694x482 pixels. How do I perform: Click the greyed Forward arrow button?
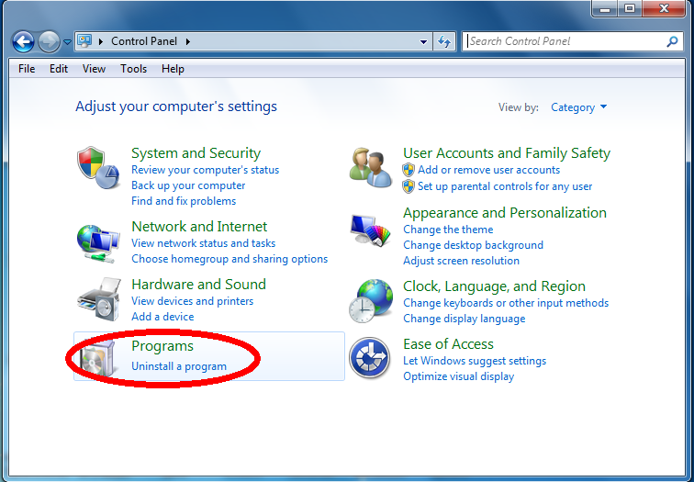[49, 42]
